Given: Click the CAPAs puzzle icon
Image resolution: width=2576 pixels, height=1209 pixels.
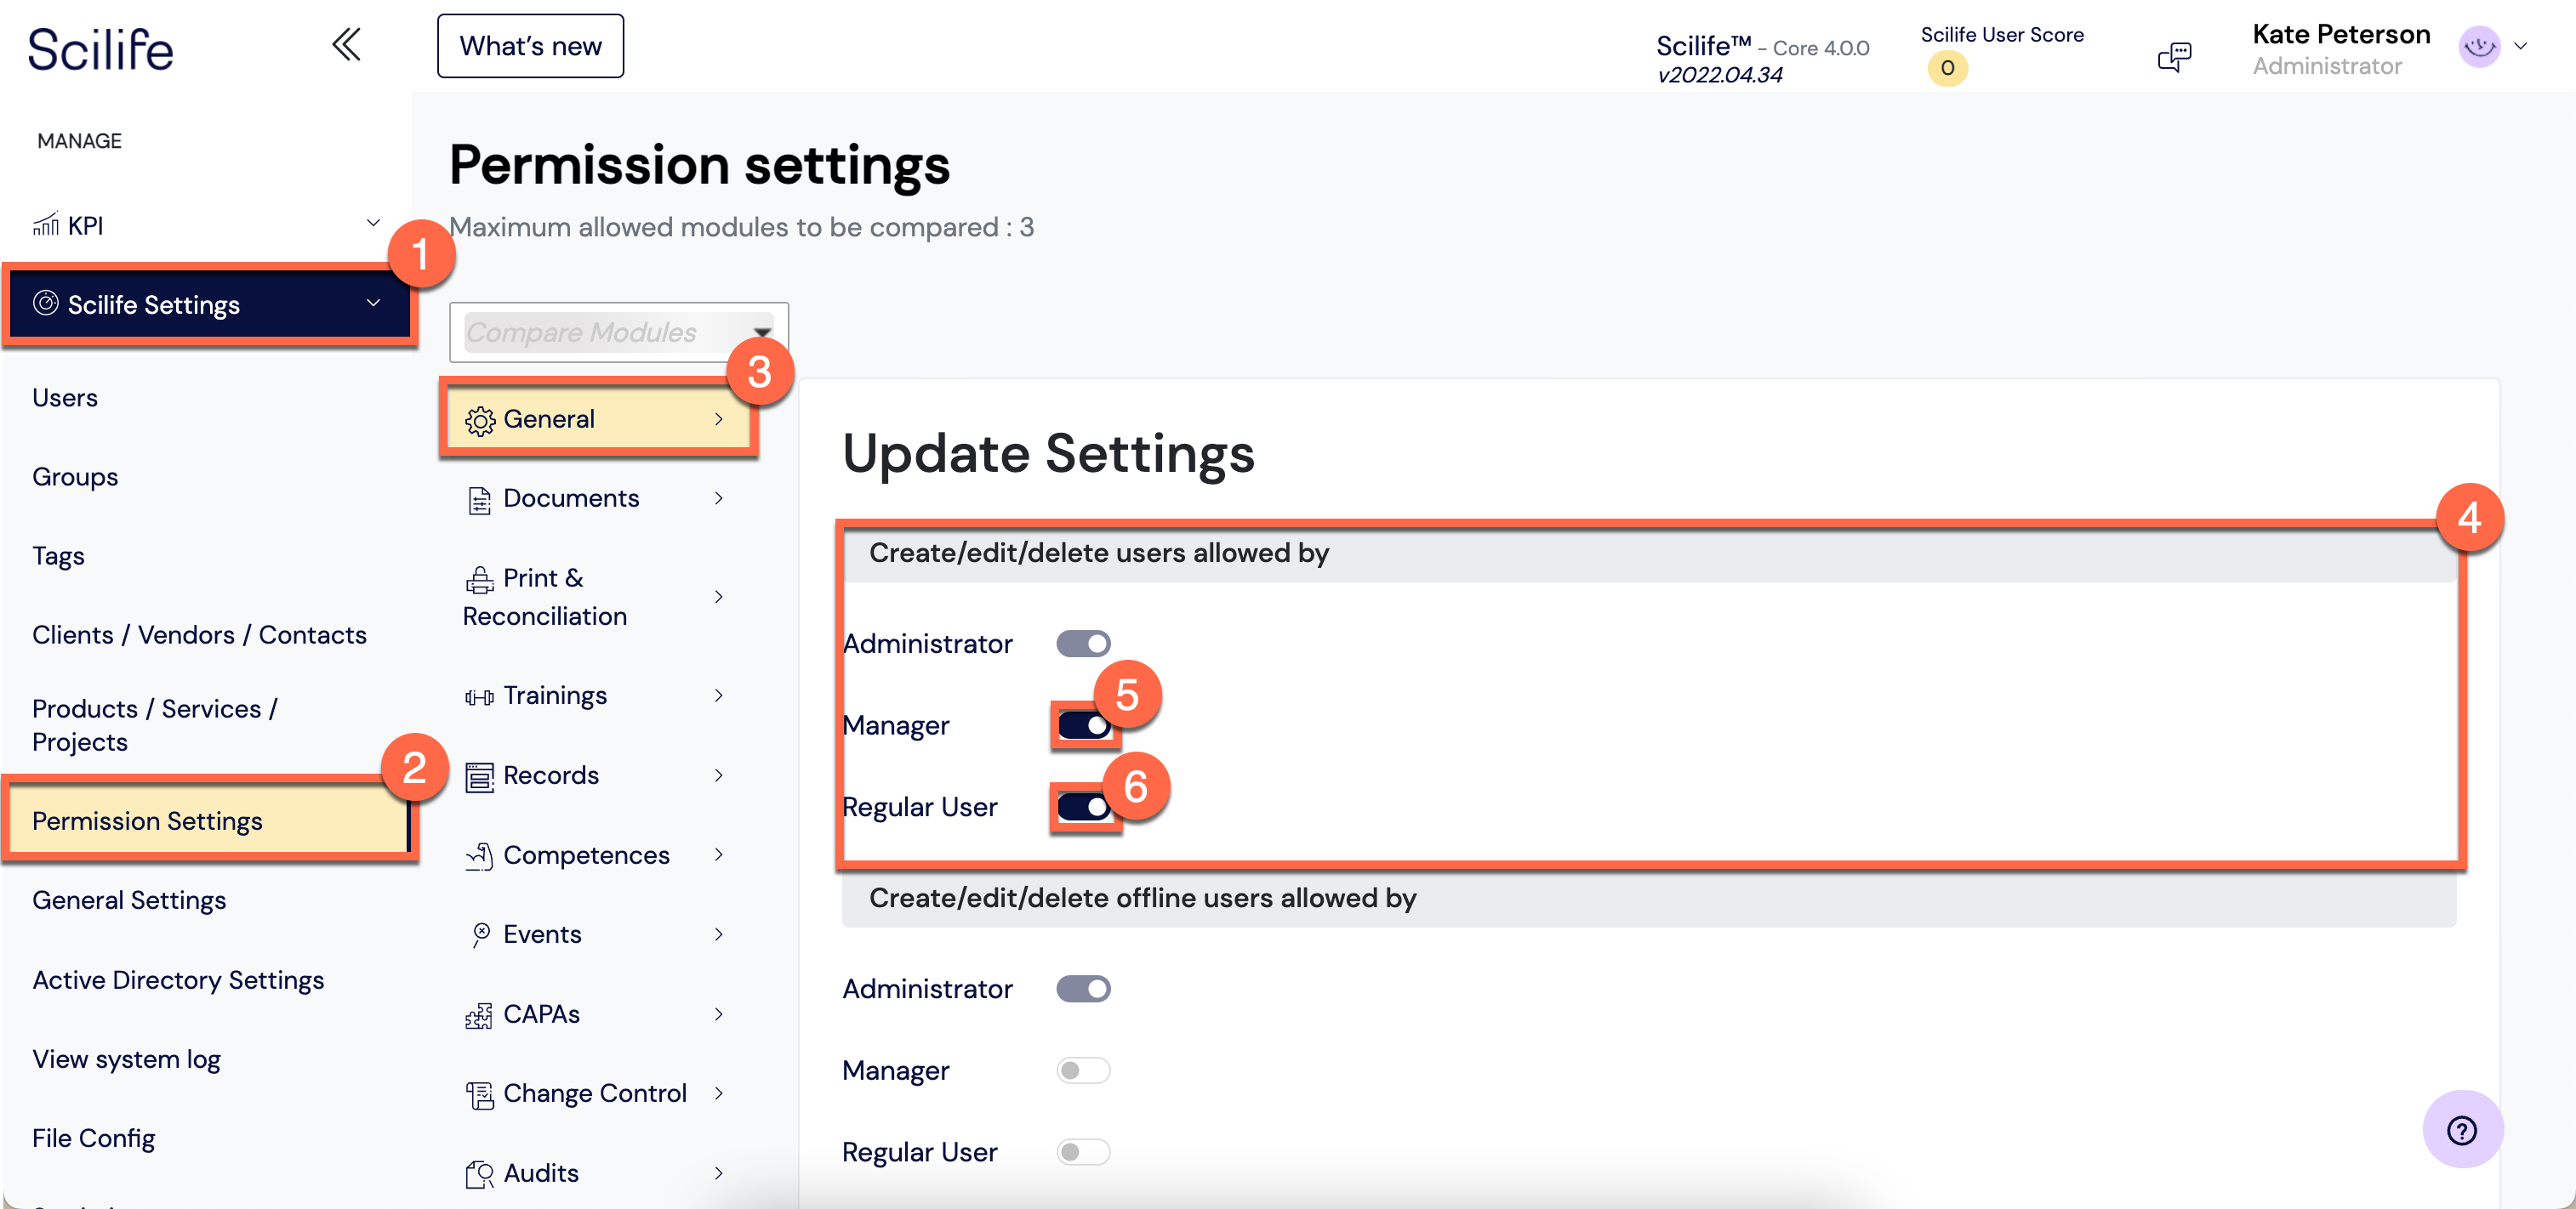Looking at the screenshot, I should [478, 1013].
